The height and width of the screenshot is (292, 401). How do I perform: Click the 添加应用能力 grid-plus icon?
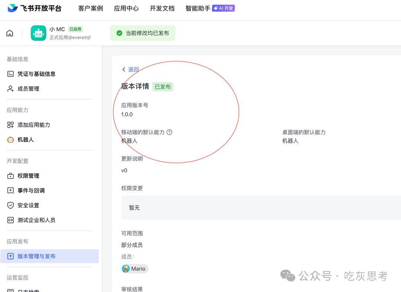coord(10,125)
